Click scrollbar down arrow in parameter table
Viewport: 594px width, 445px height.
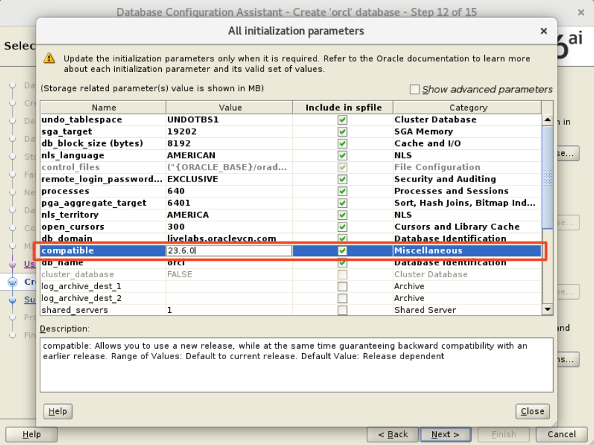tap(547, 309)
